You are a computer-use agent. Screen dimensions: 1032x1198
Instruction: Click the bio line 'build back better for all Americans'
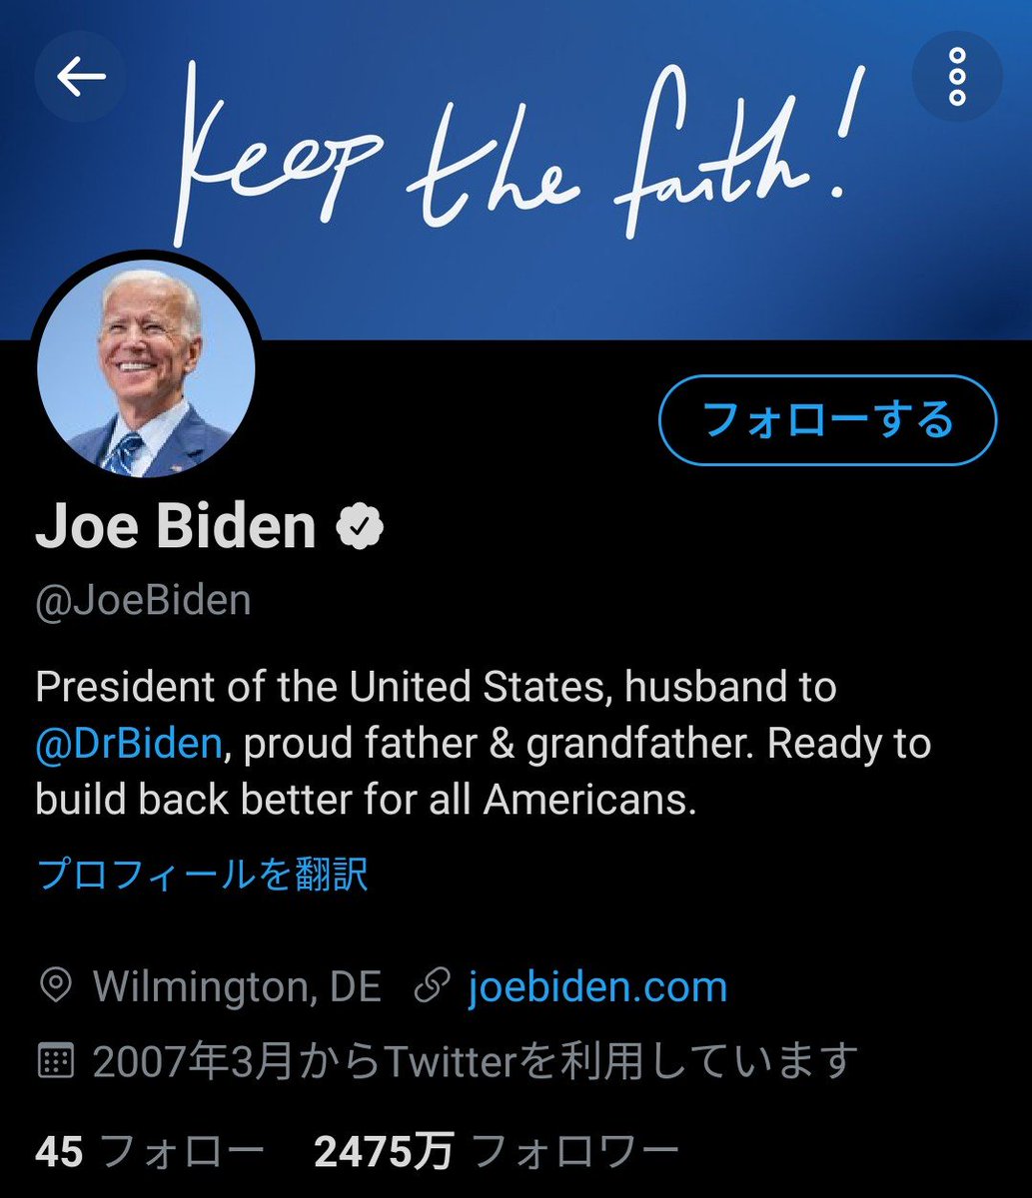click(366, 802)
